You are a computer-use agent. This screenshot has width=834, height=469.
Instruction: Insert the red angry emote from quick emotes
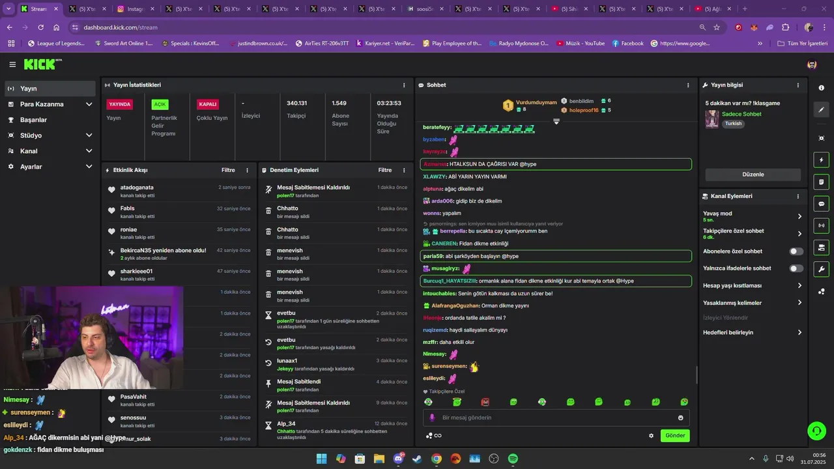pos(485,402)
